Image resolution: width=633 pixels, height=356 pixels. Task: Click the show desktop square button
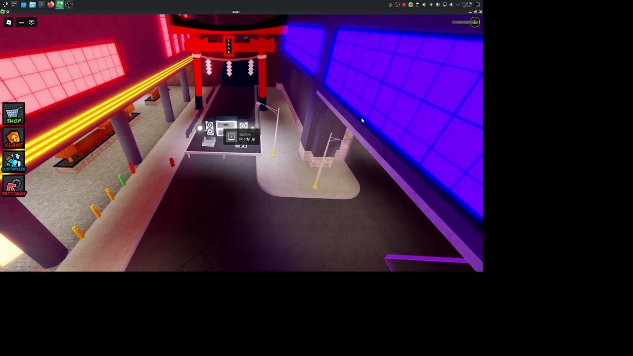coord(478,4)
